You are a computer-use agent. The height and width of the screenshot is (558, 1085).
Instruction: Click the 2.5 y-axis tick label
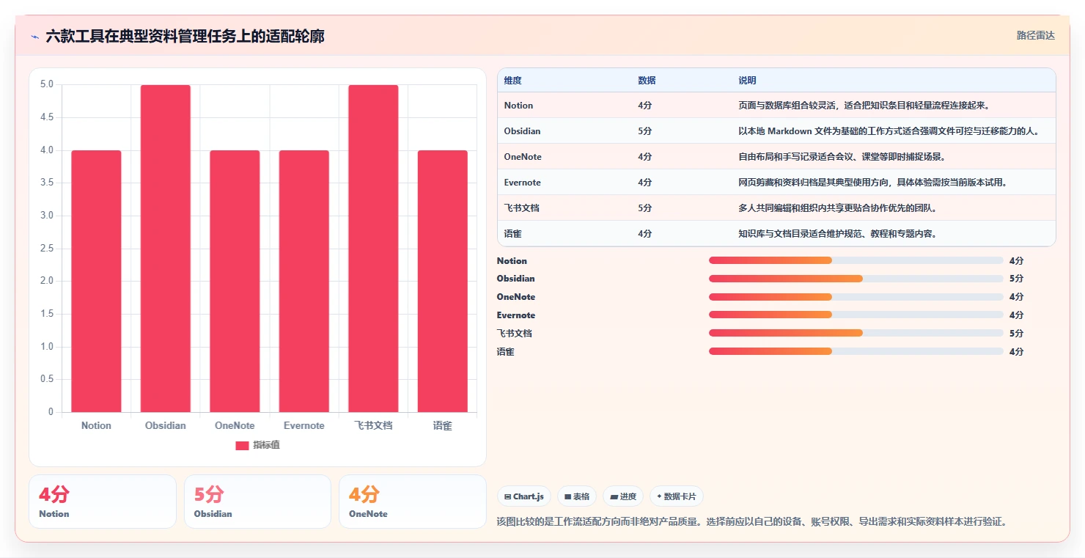(46, 249)
